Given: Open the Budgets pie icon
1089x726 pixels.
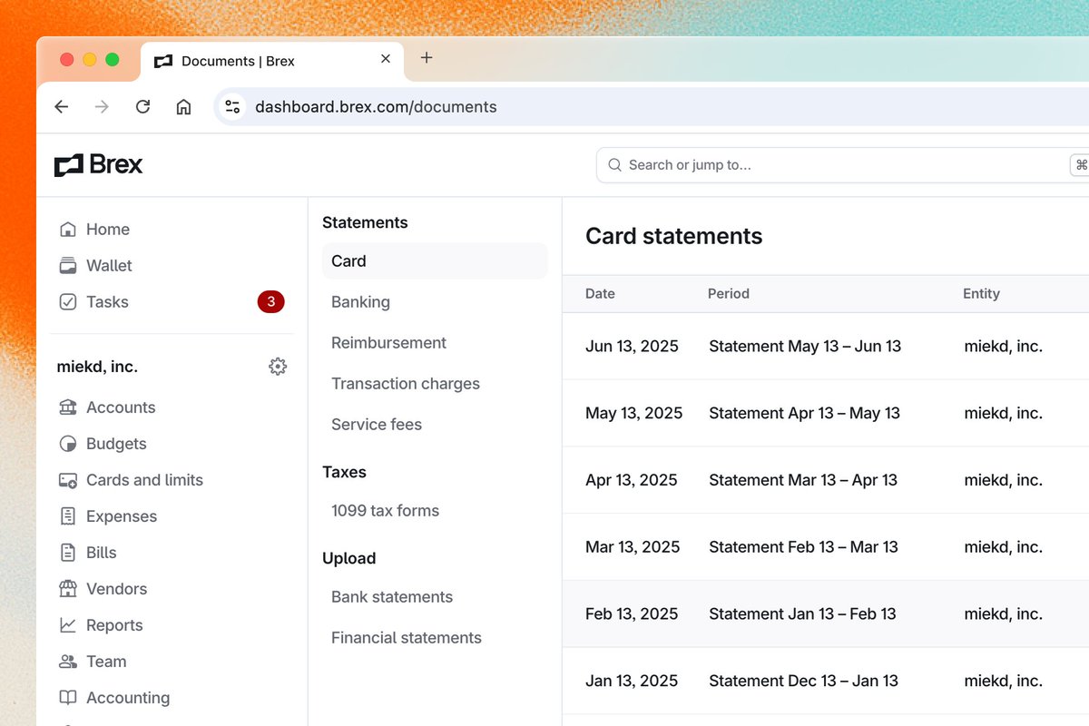Looking at the screenshot, I should point(68,444).
